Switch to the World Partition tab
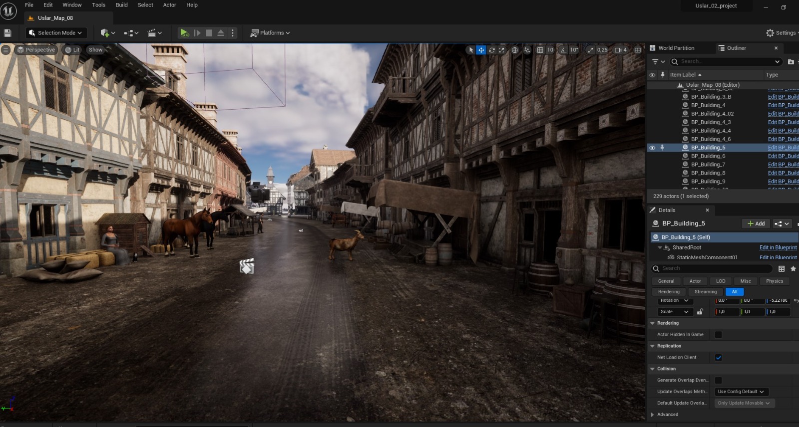The height and width of the screenshot is (427, 799). click(676, 48)
